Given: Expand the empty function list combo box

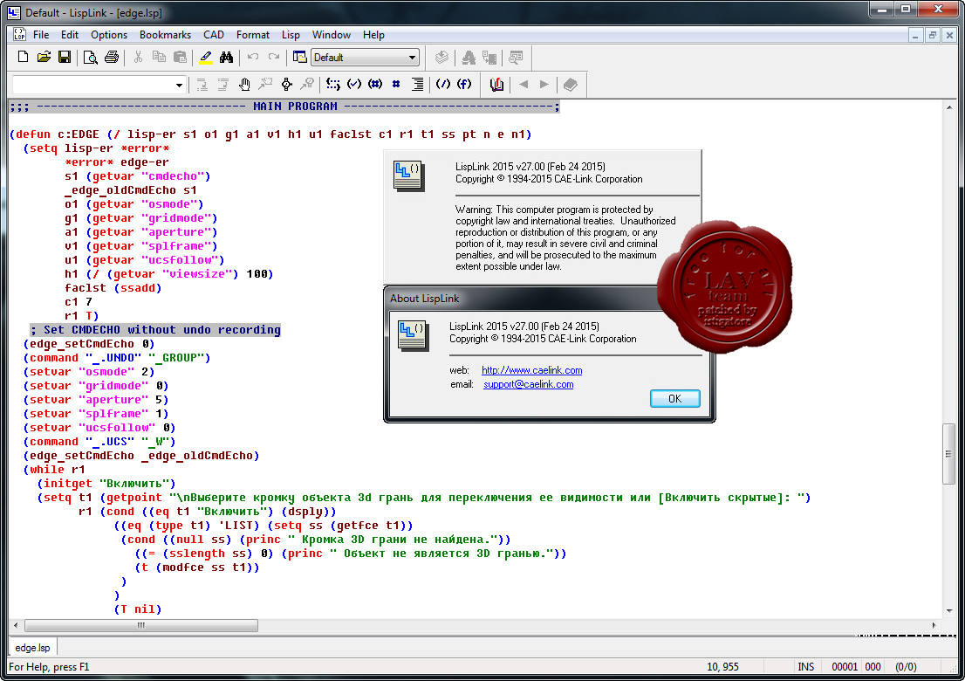Looking at the screenshot, I should tap(179, 85).
